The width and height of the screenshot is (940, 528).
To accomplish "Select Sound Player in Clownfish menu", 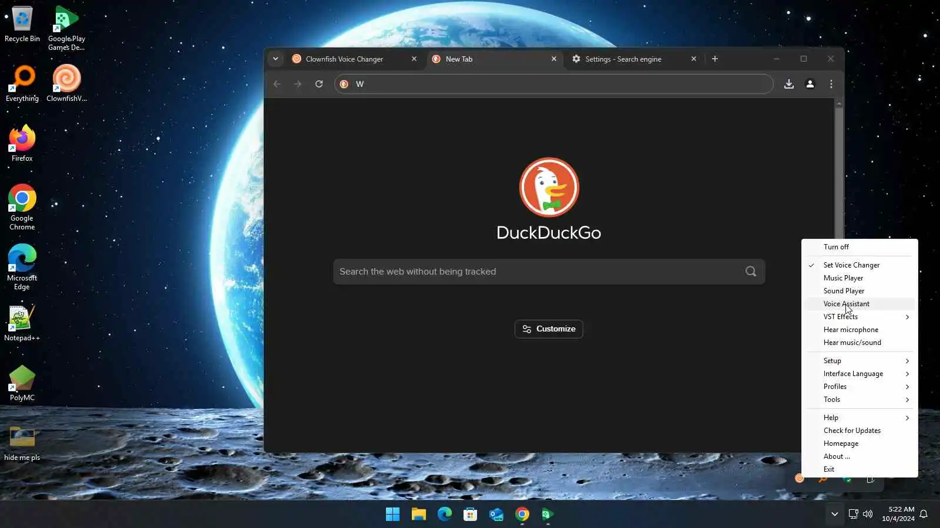I will (x=860, y=291).
